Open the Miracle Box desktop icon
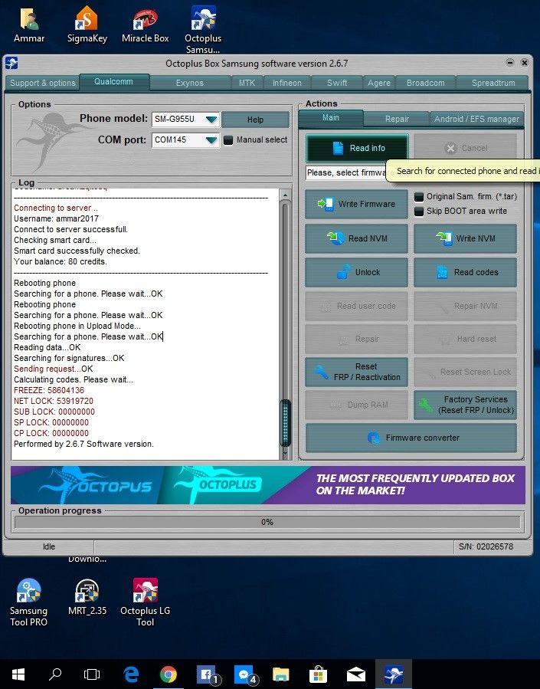 point(145,23)
